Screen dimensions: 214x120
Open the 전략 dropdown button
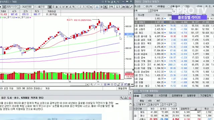pos(111,7)
